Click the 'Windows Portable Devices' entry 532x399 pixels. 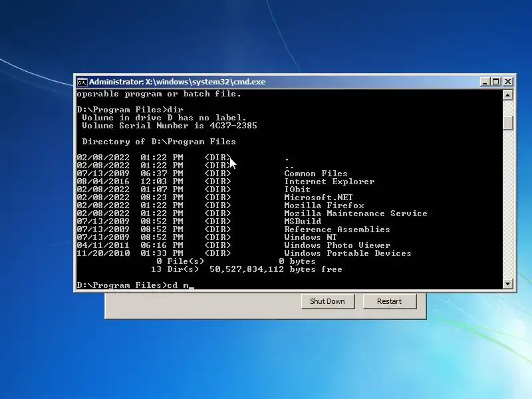[348, 253]
